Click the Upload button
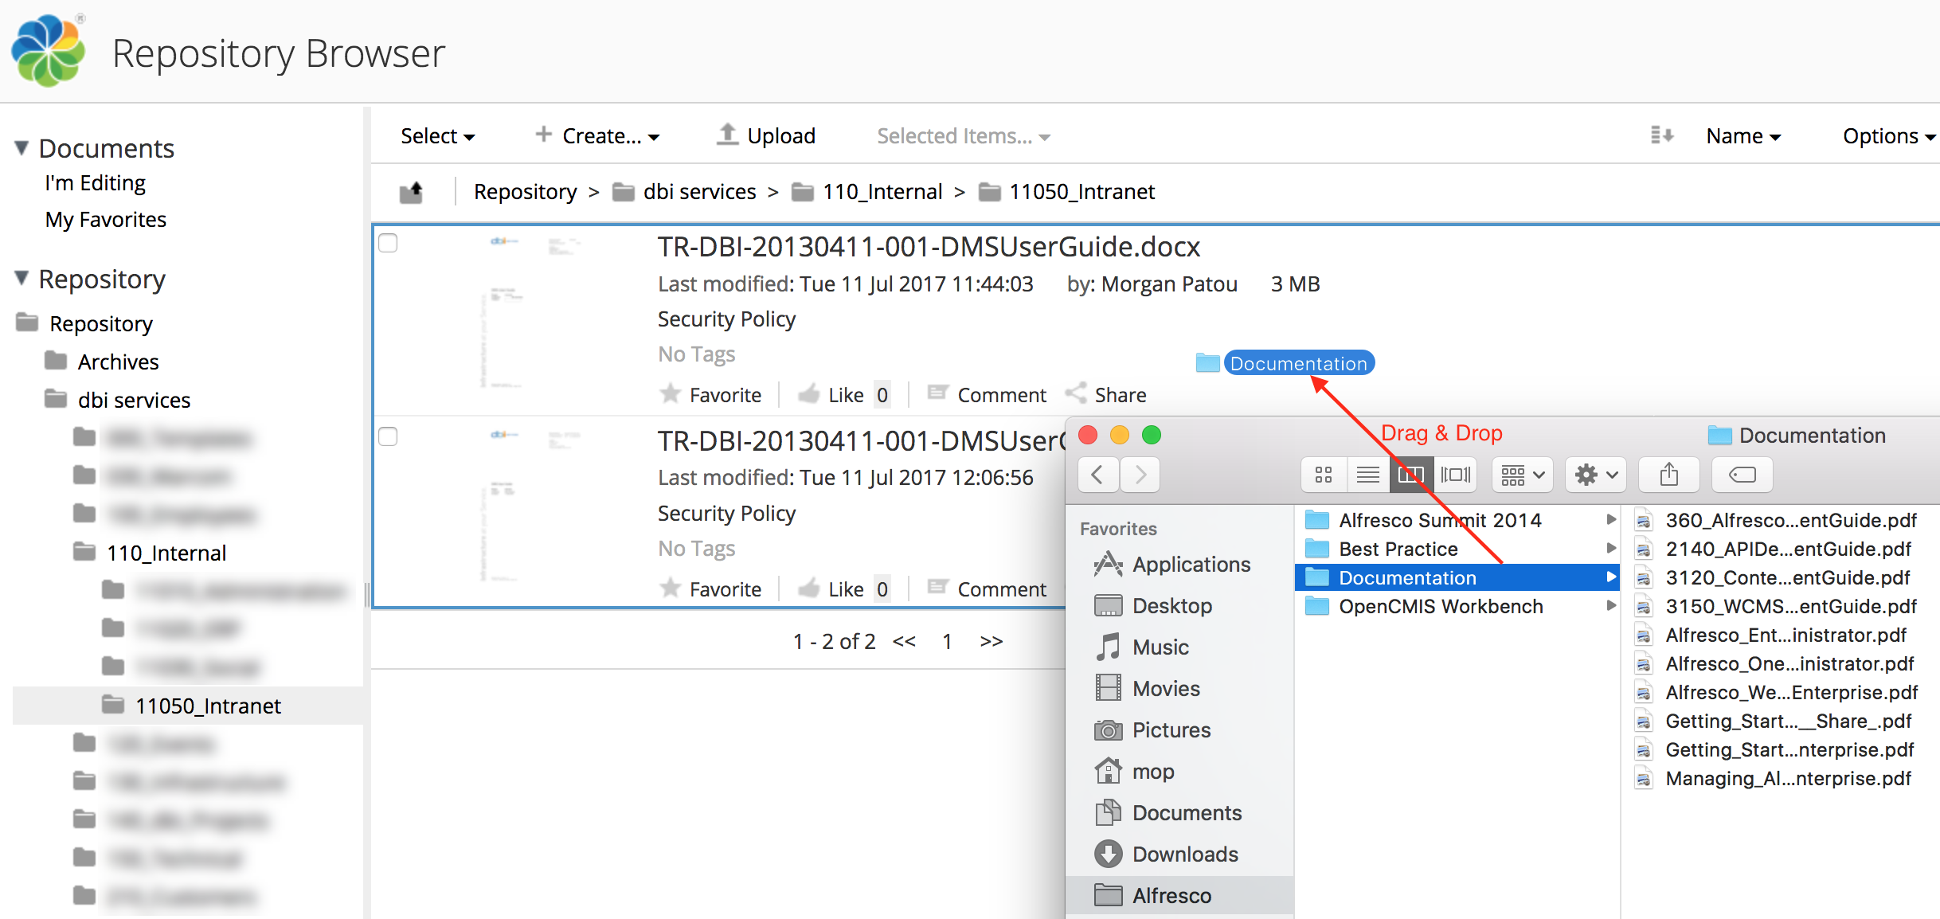This screenshot has width=1940, height=919. click(x=766, y=136)
